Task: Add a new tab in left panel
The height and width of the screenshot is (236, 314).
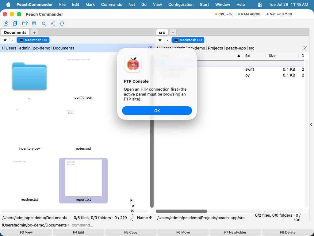Action: [x=34, y=33]
